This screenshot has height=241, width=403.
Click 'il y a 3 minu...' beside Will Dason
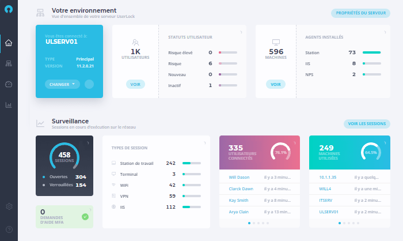click(277, 178)
